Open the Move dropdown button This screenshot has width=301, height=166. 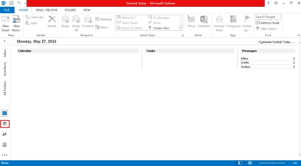tap(191, 24)
